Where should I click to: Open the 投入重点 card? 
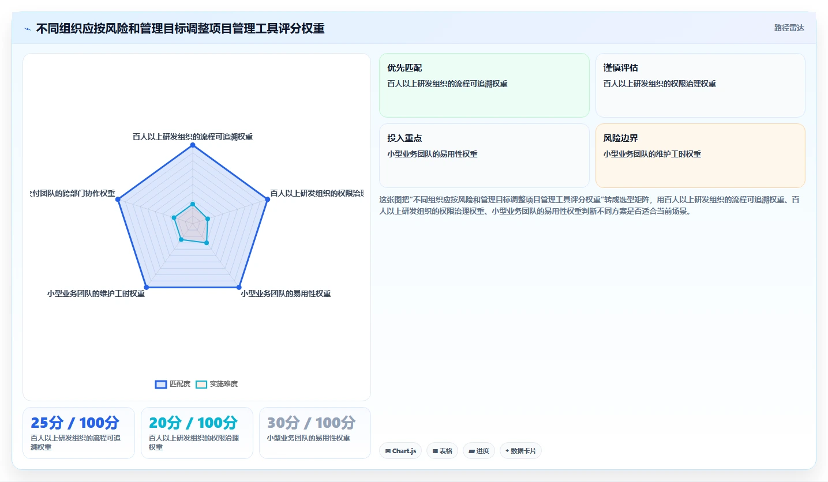484,156
